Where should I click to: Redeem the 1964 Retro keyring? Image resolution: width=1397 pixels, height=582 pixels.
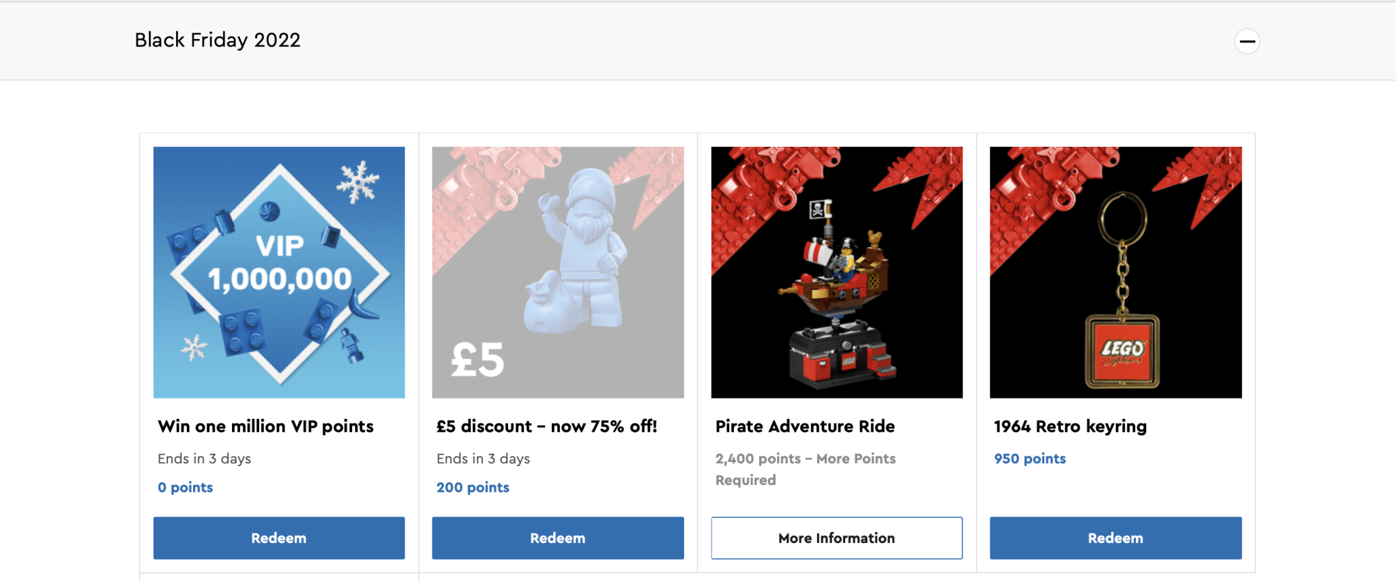tap(1115, 538)
